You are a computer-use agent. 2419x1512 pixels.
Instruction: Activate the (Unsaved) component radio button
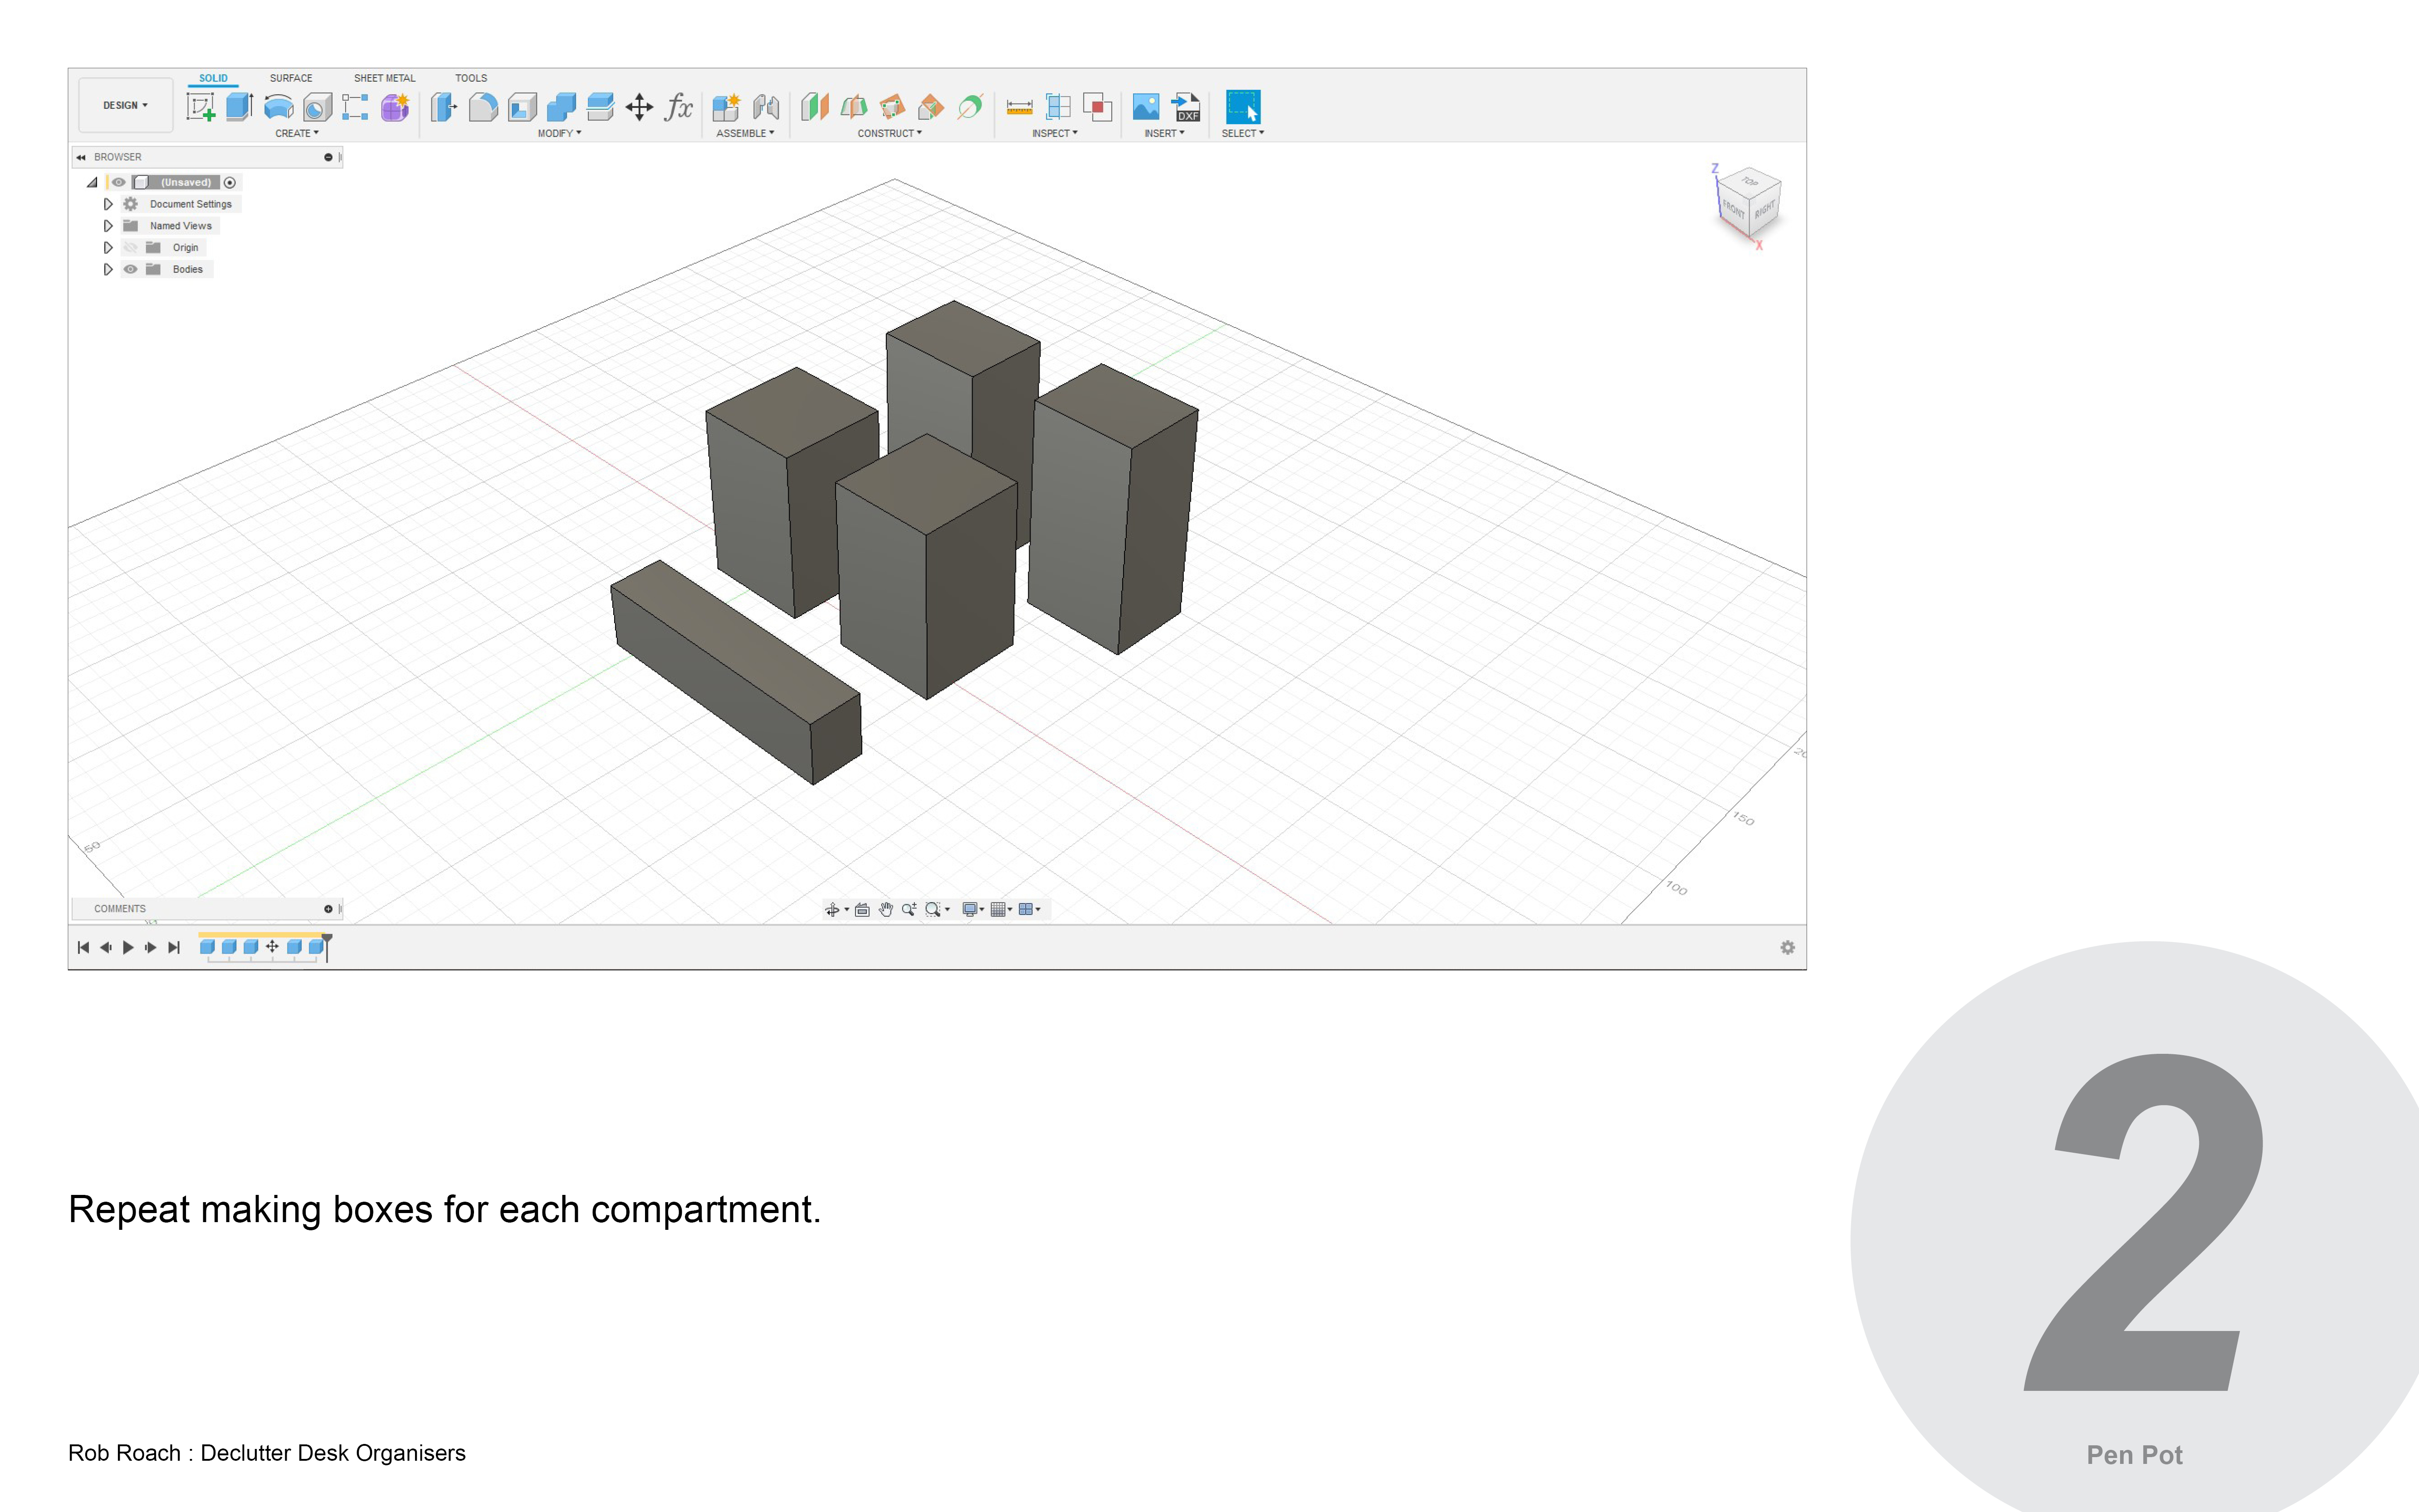pyautogui.click(x=230, y=182)
